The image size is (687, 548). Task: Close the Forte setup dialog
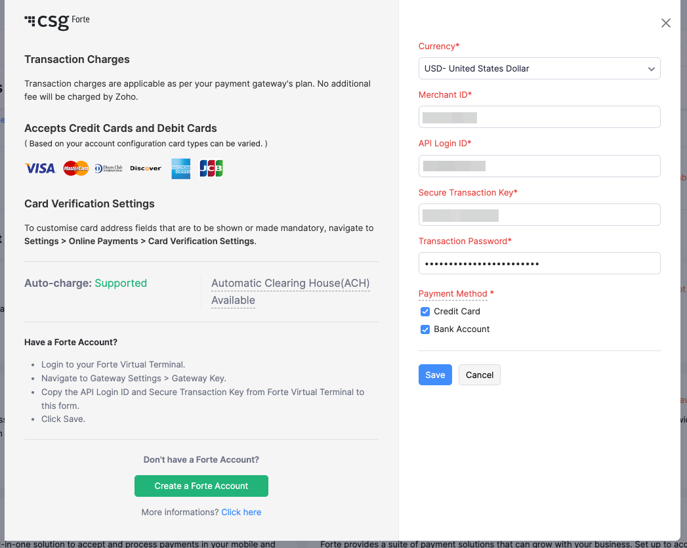coord(665,23)
